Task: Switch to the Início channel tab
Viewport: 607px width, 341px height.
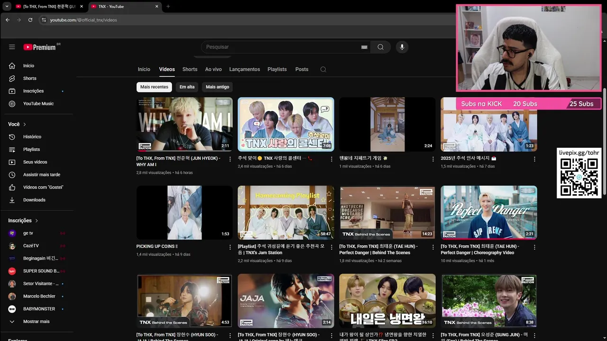Action: tap(144, 69)
